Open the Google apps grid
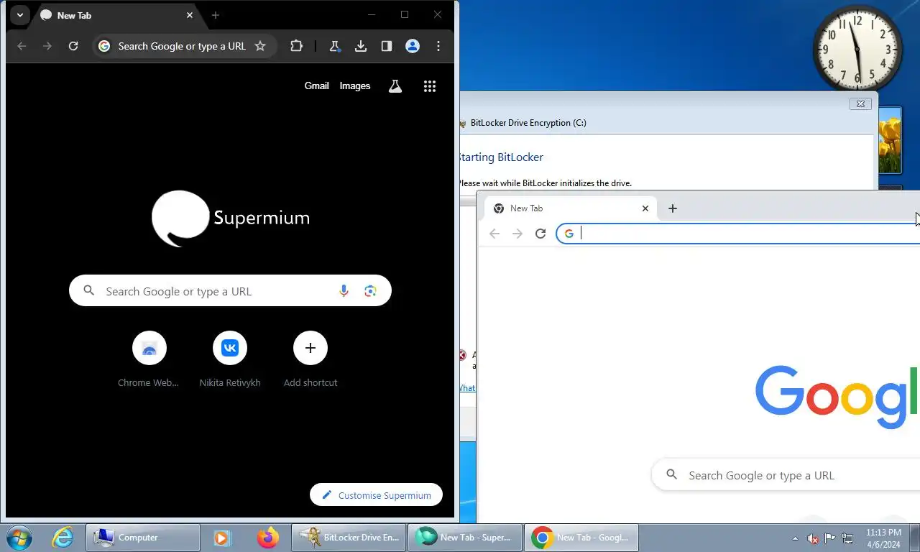 coord(430,86)
